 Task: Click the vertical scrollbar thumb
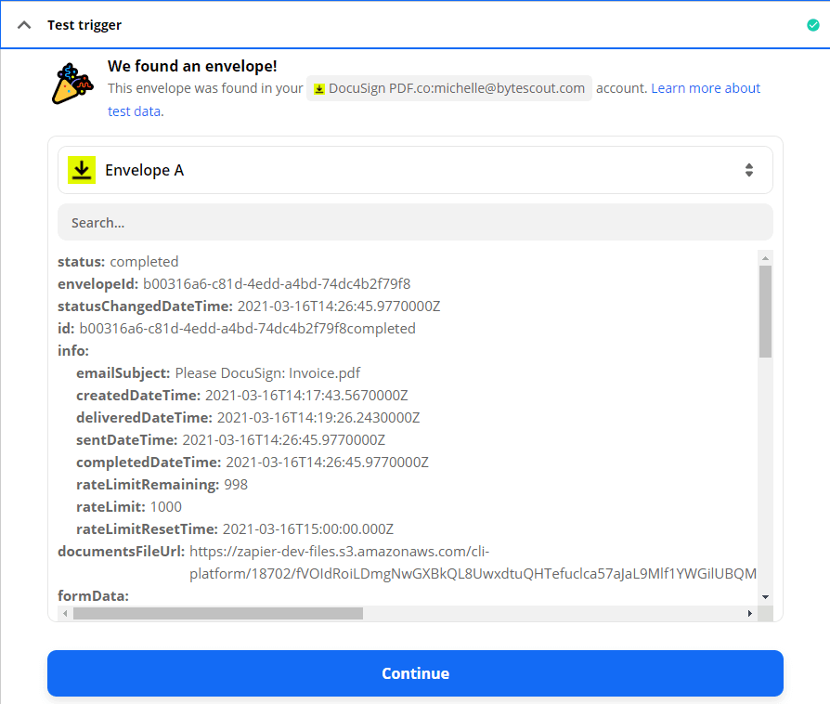click(x=765, y=311)
